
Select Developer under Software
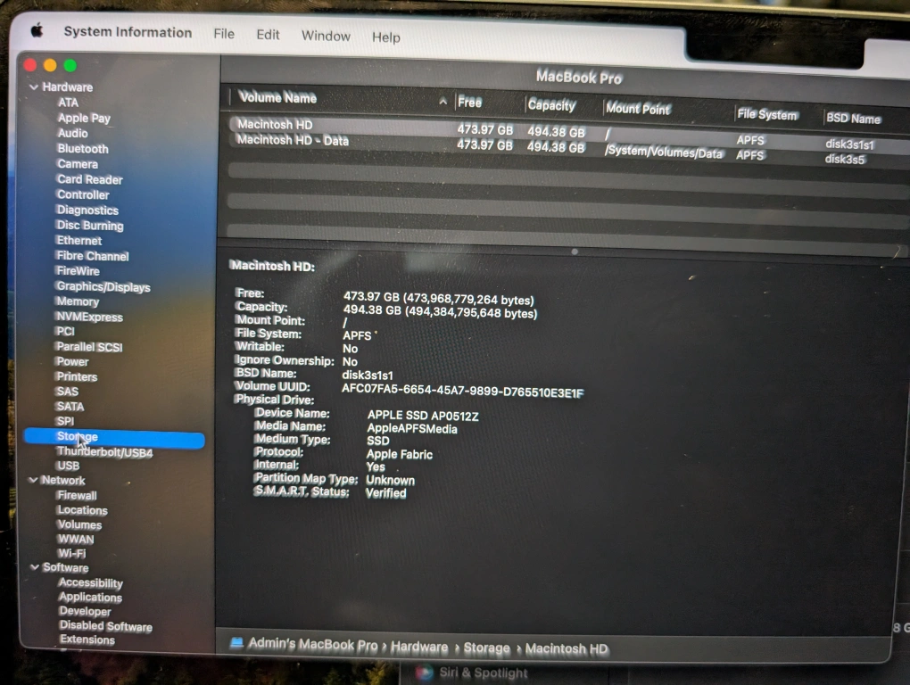[x=85, y=611]
